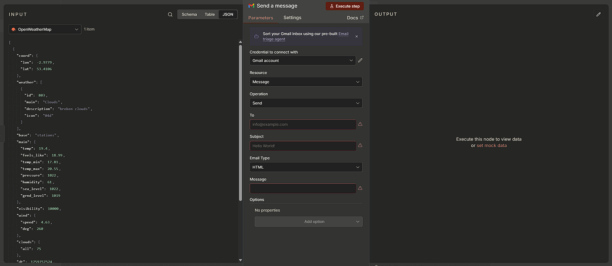Edit the Gmail account credential with the pencil icon

(360, 60)
